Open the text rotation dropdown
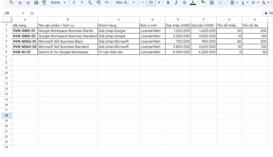 266,3
